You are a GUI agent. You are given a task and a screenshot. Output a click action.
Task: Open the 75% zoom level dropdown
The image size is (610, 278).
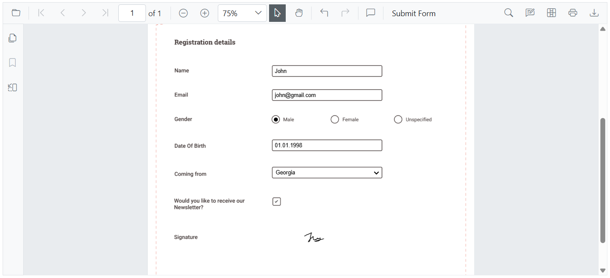point(242,13)
